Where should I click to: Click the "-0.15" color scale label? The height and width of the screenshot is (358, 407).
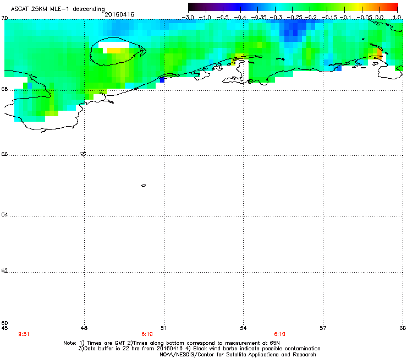tap(329, 18)
